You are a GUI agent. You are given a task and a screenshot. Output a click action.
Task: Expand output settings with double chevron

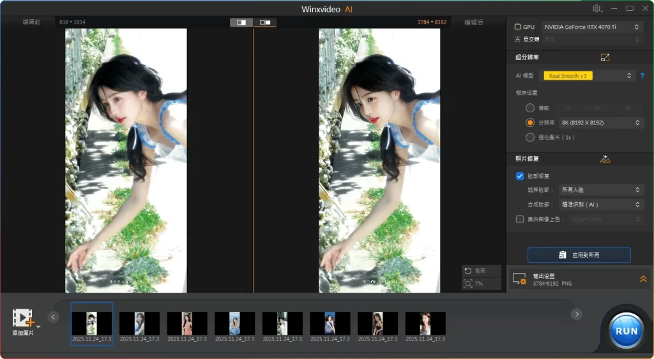tap(643, 279)
